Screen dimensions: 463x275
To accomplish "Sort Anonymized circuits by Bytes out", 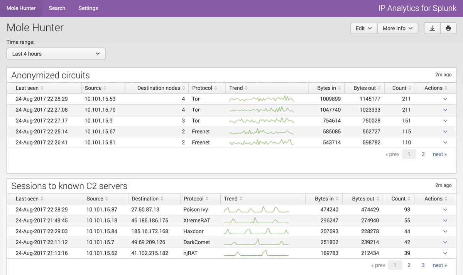I will (x=367, y=88).
